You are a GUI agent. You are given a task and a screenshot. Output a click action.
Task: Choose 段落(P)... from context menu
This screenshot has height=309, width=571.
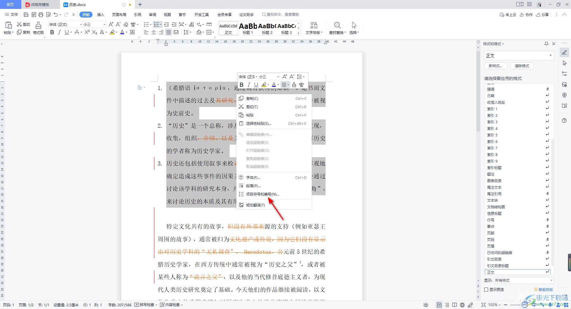tap(274, 186)
